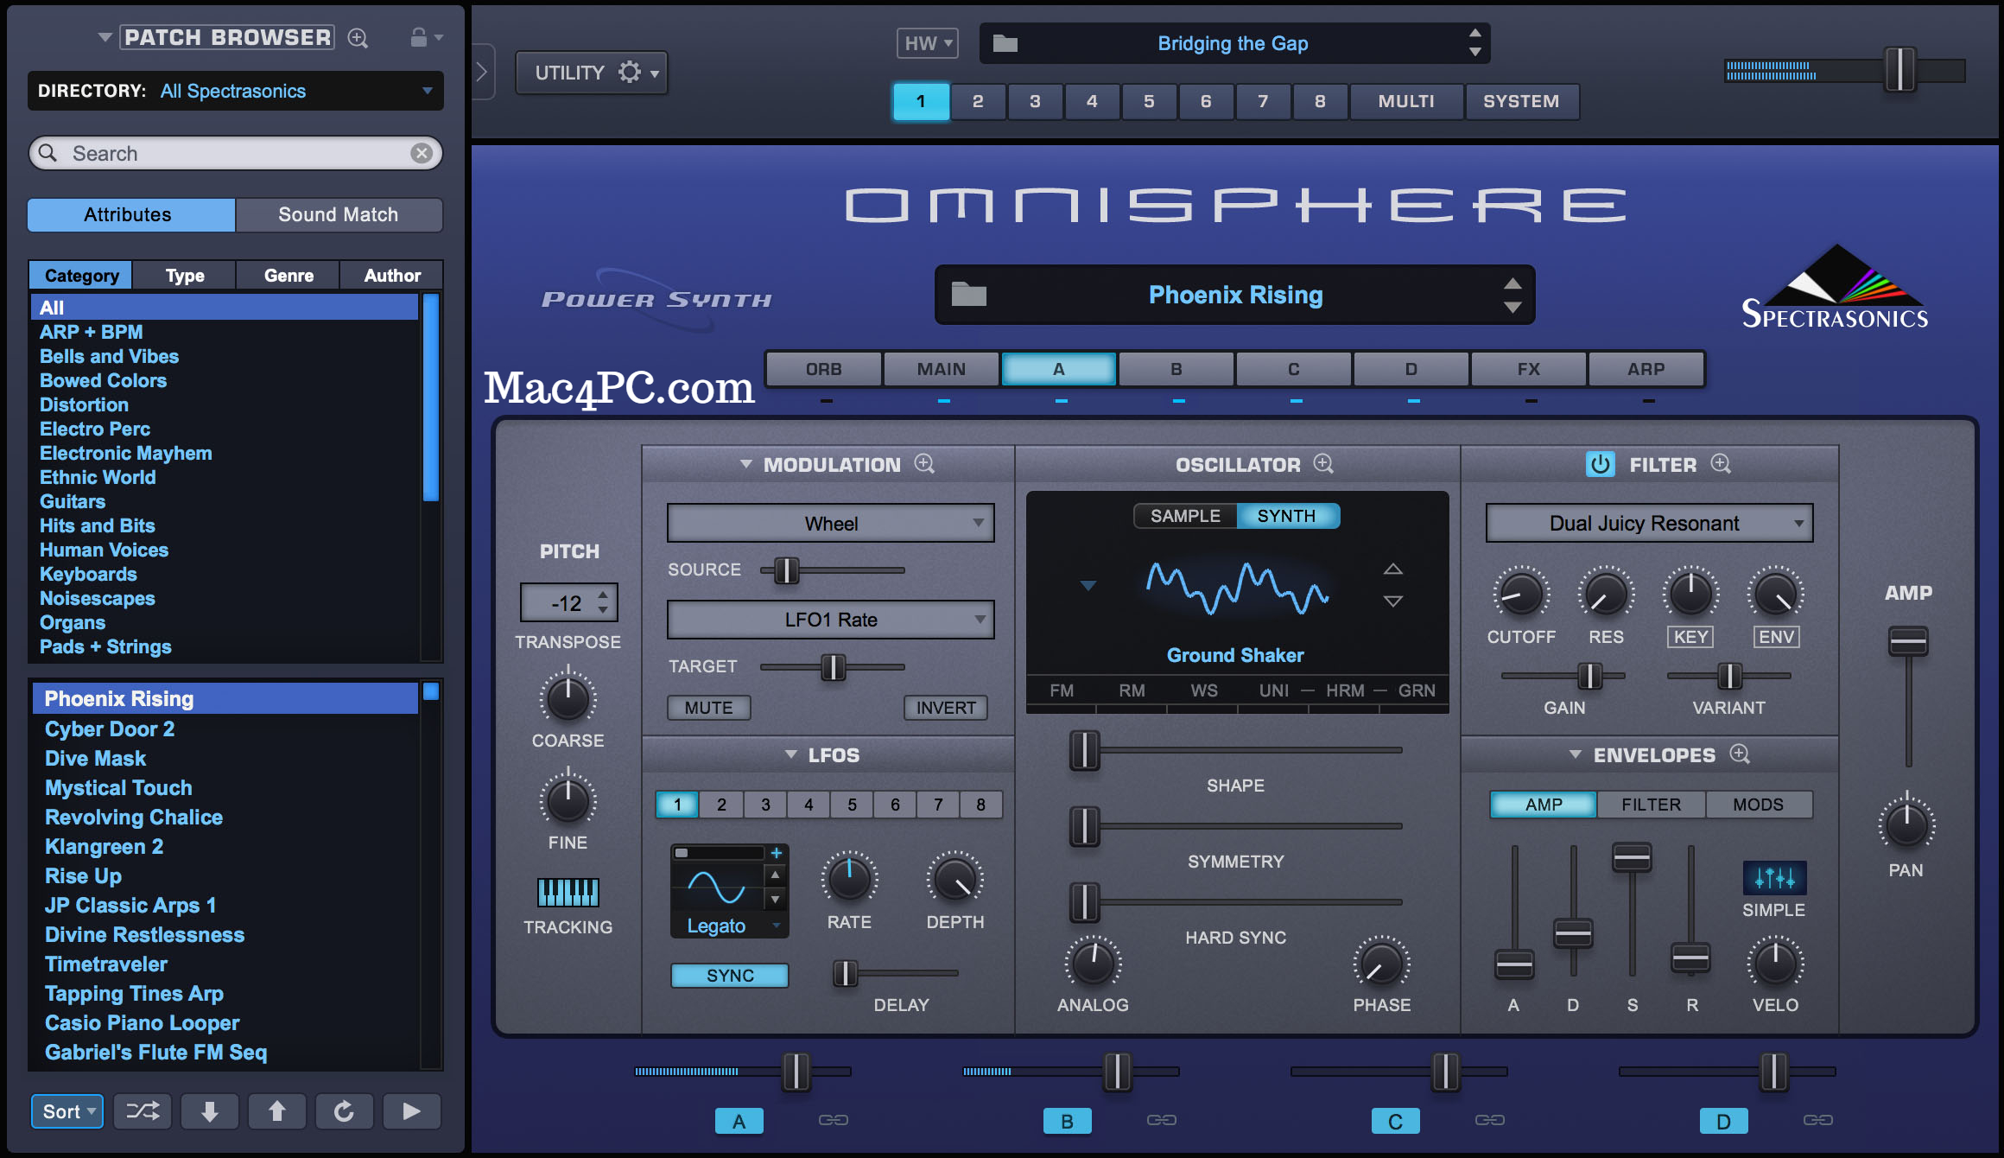Screen dimensions: 2004x1158
Task: Toggle the modulation MUTE button
Action: (x=709, y=708)
